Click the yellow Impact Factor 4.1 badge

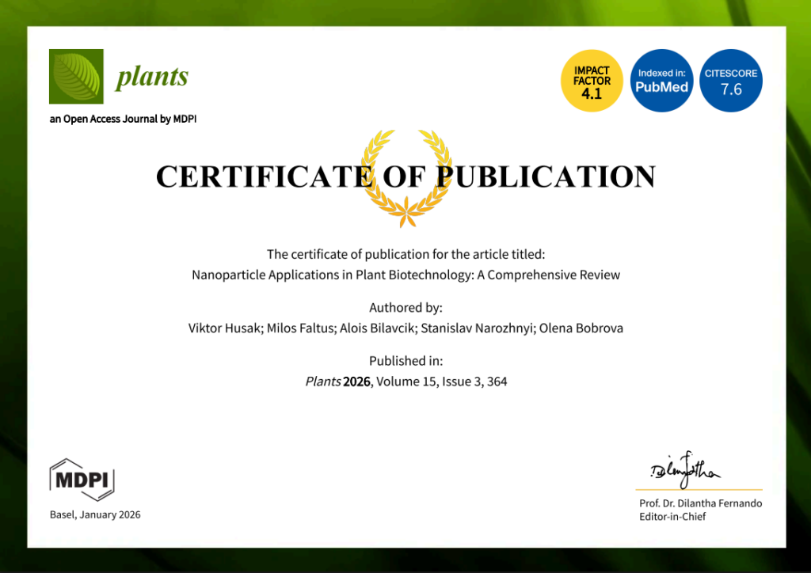click(592, 82)
